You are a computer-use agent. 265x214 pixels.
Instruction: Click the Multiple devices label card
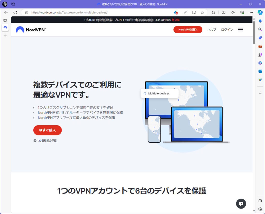(x=159, y=93)
